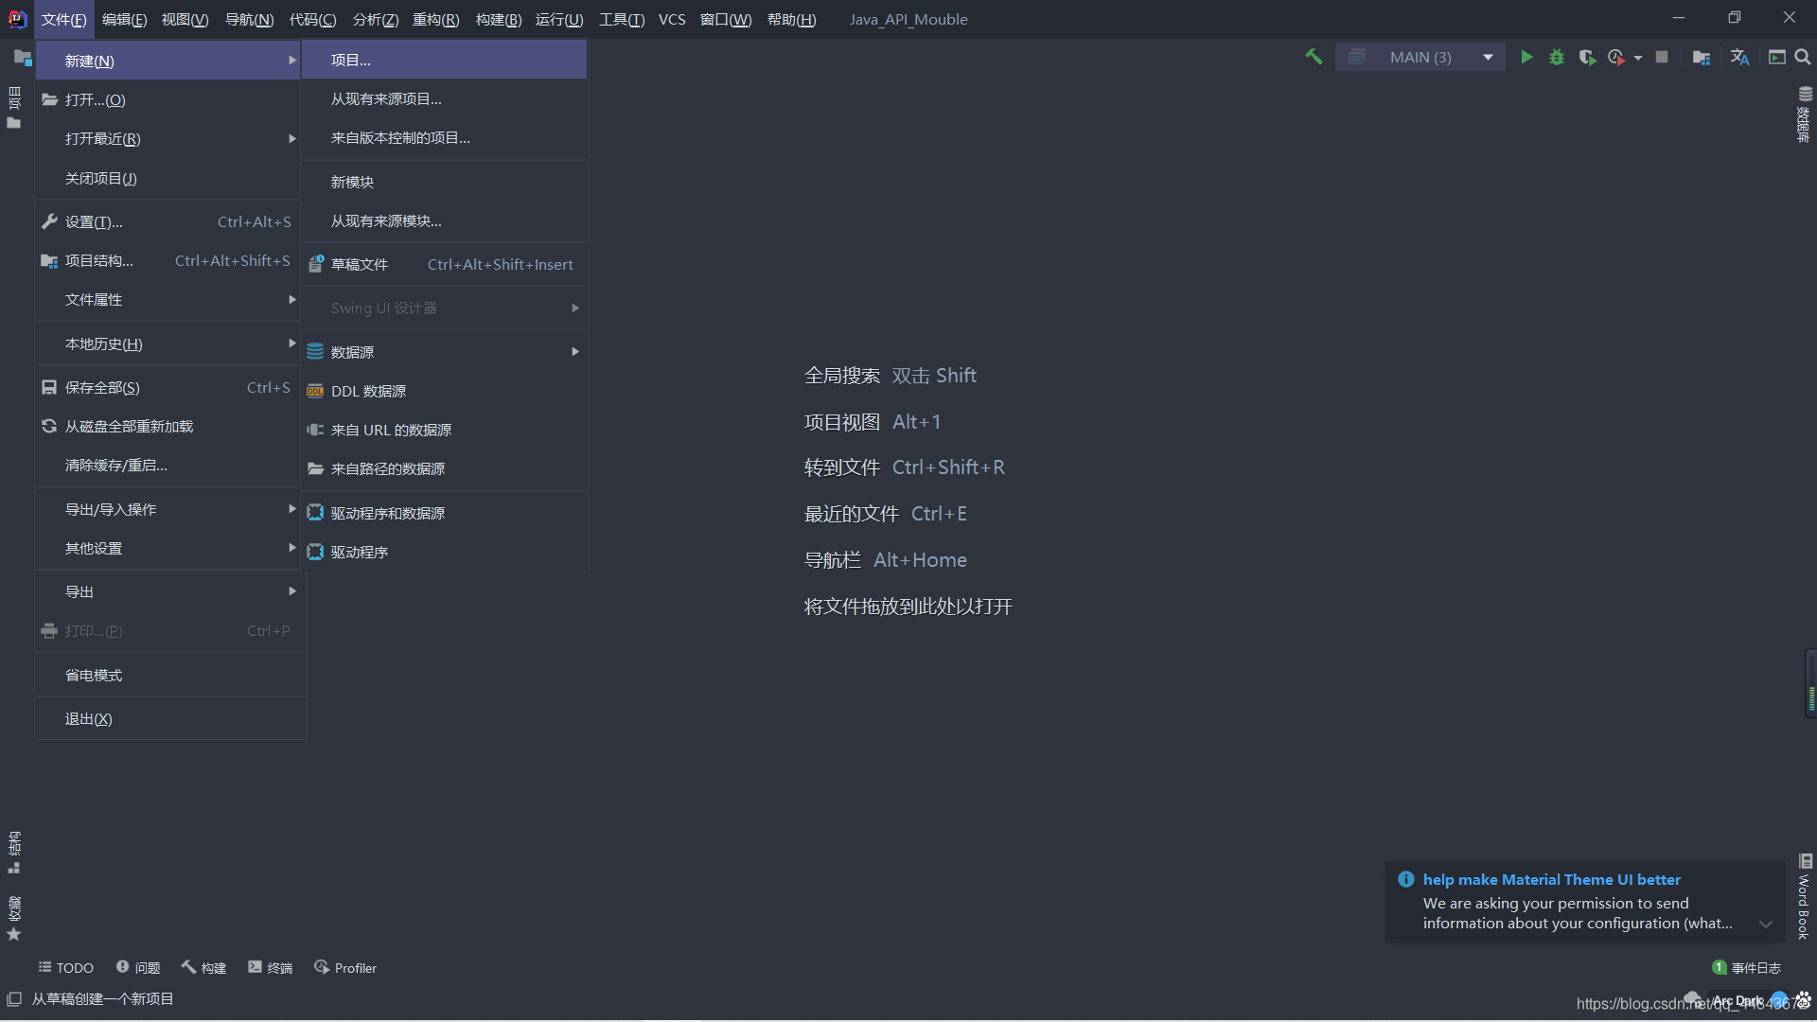Click the Arc Dark theme status indicator
The width and height of the screenshot is (1817, 1022).
1738,1001
